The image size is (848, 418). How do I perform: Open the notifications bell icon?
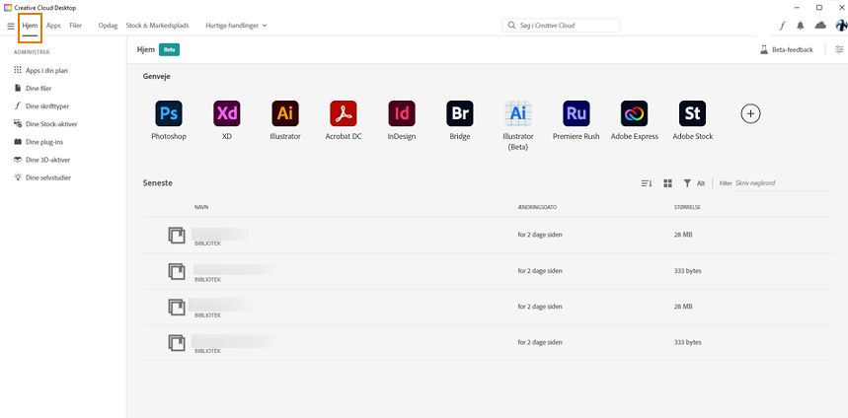(801, 26)
